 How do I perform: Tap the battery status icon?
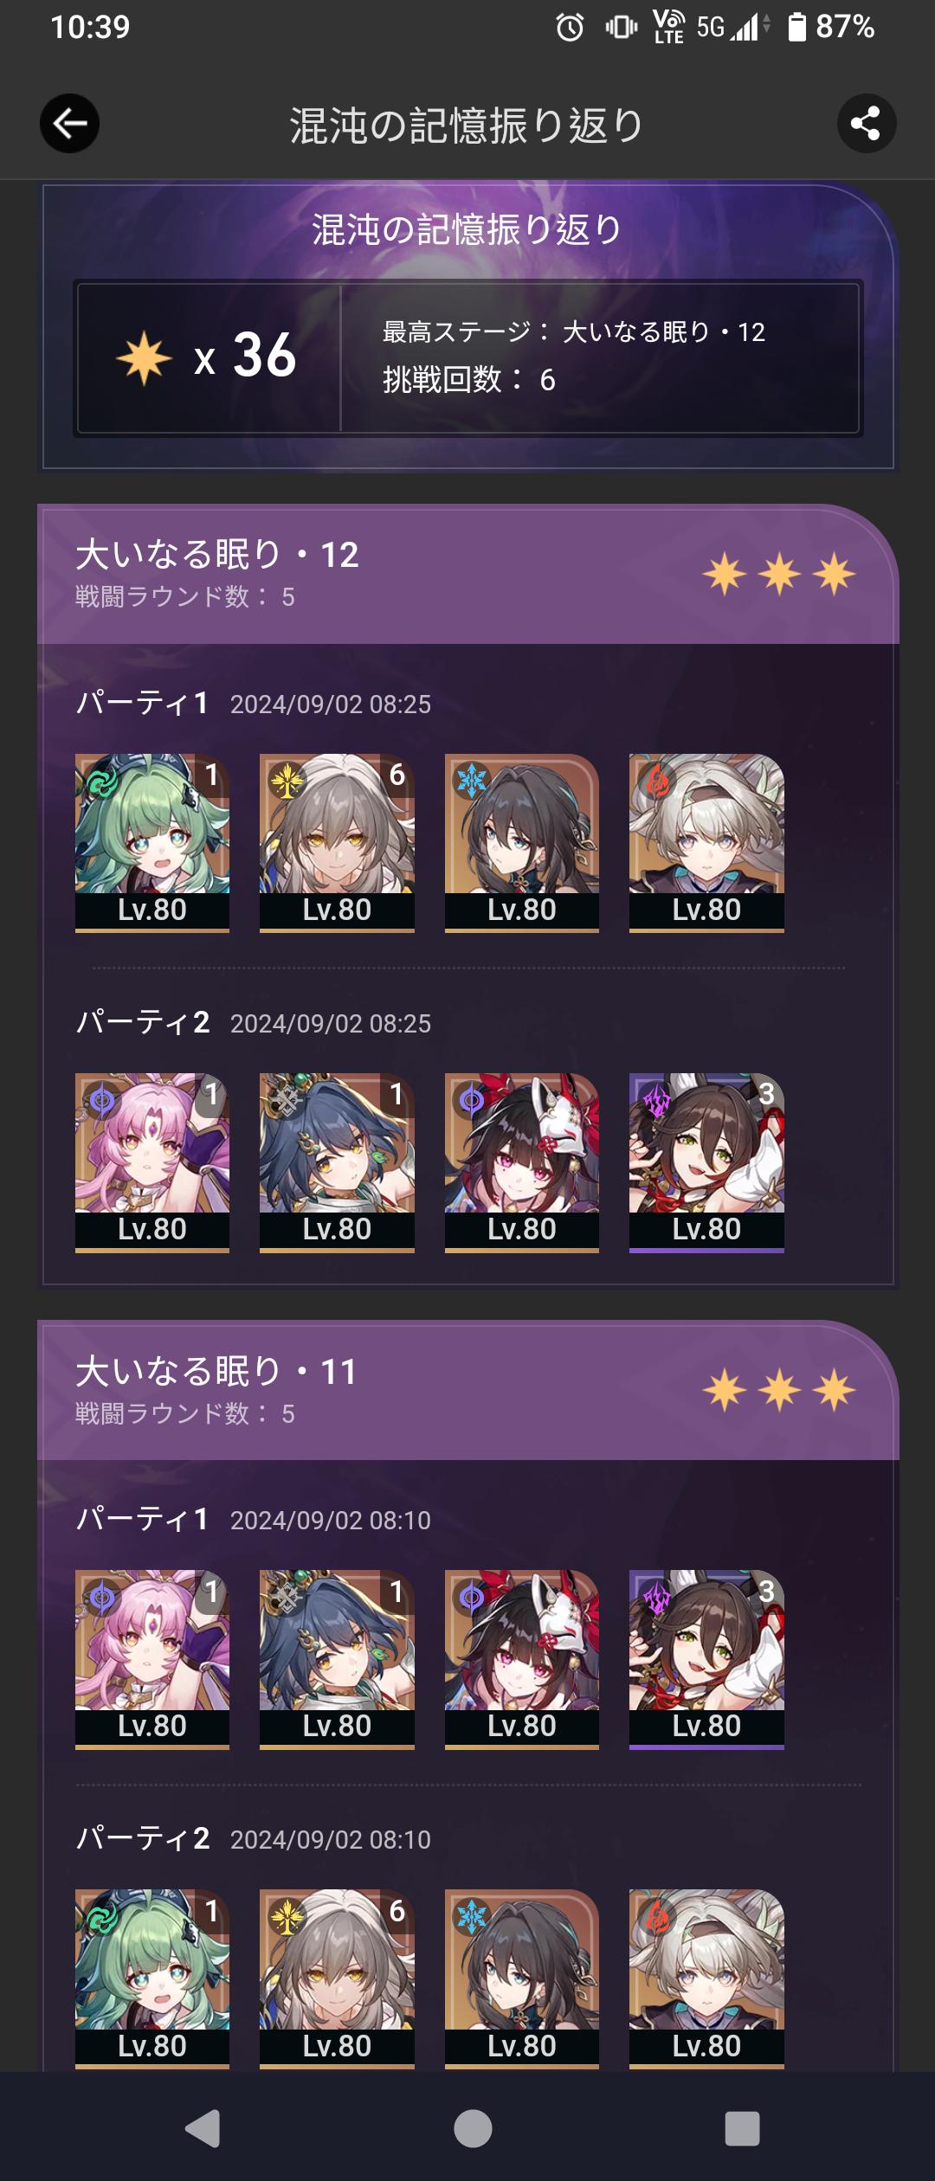point(796,27)
